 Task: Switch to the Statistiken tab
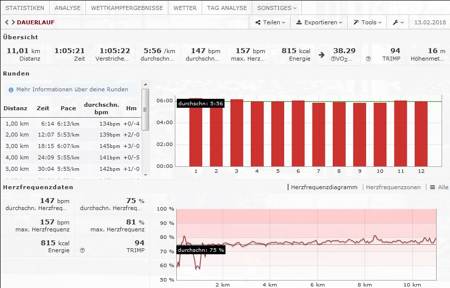(x=25, y=8)
